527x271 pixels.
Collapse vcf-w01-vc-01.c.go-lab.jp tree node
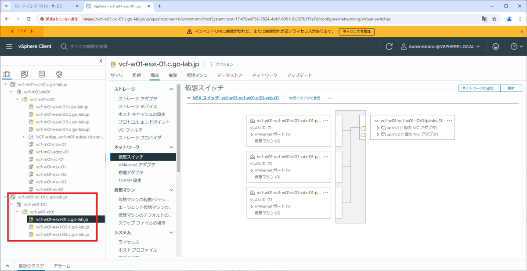[x=5, y=197]
